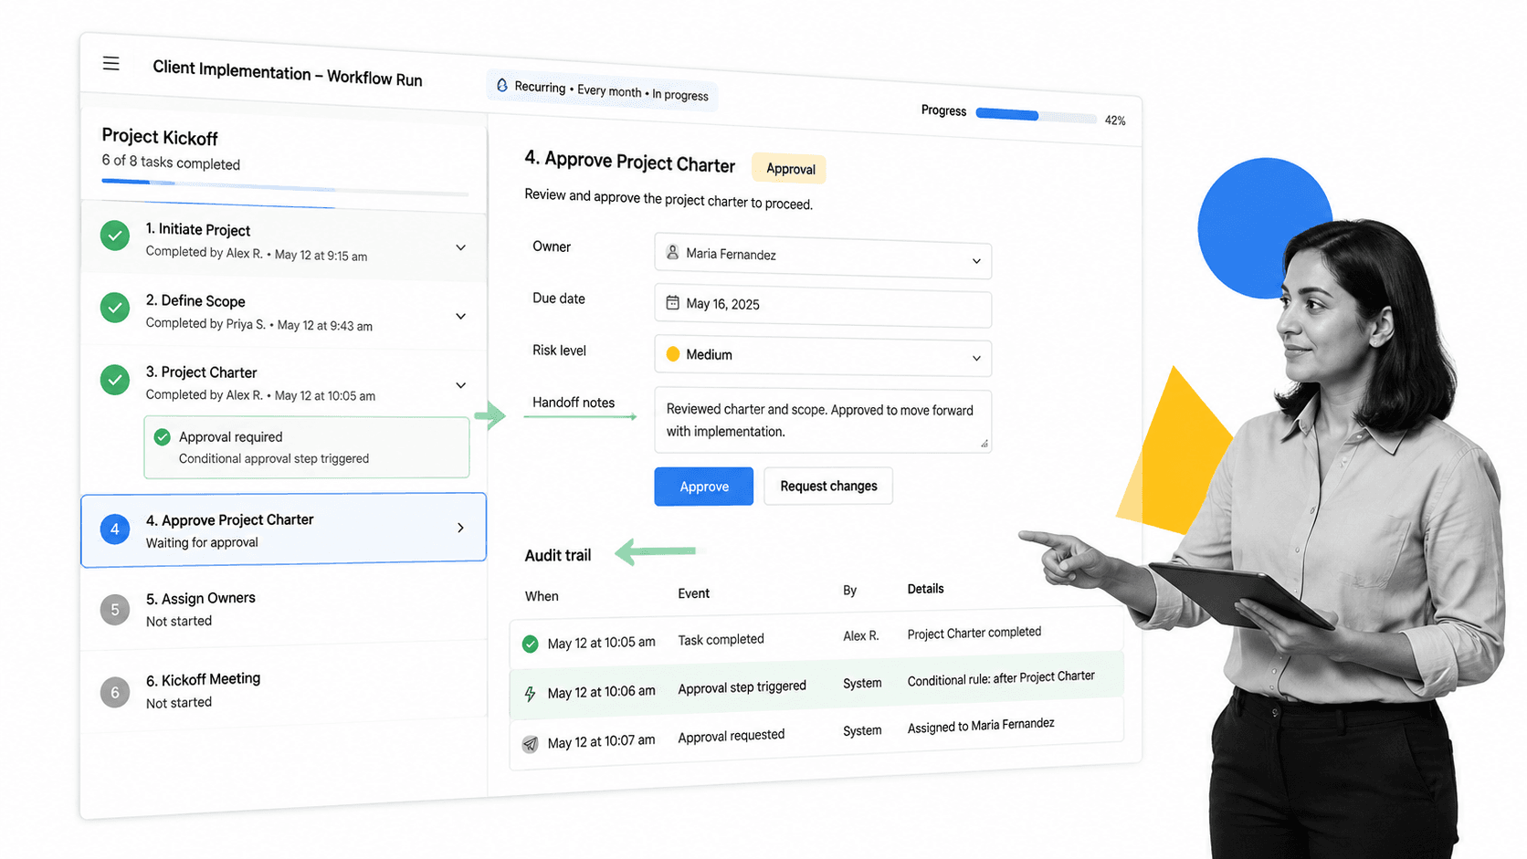This screenshot has height=859, width=1527.
Task: Click '6 of 8 tasks completed' text
Action: coord(171,162)
